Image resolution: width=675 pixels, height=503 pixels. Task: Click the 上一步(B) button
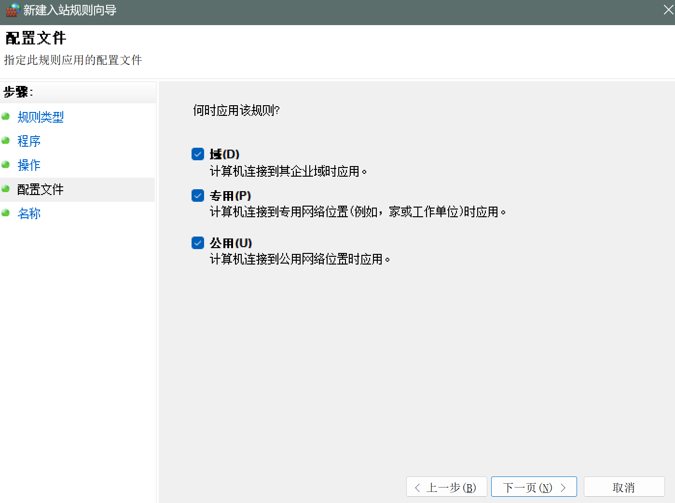(x=446, y=487)
